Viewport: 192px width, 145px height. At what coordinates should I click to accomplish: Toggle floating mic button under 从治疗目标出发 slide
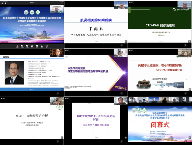(122, 93)
